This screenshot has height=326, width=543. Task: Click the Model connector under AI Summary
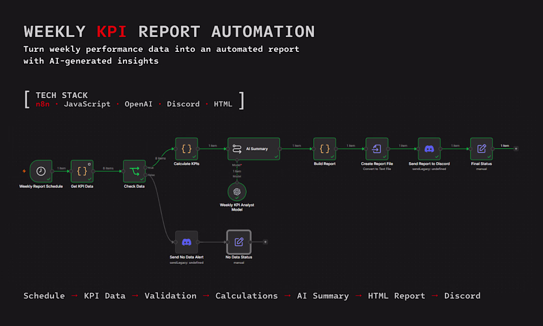(x=237, y=161)
